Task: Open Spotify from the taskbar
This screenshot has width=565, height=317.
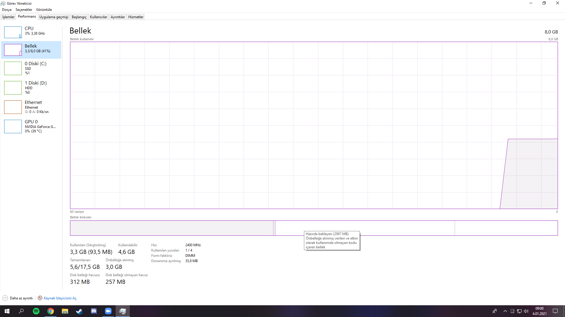Action: (x=36, y=311)
